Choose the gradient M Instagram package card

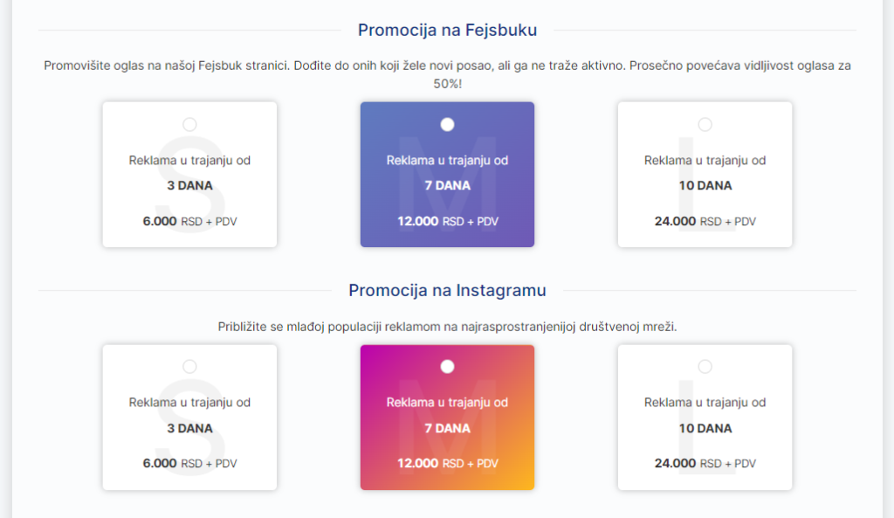[x=447, y=418]
